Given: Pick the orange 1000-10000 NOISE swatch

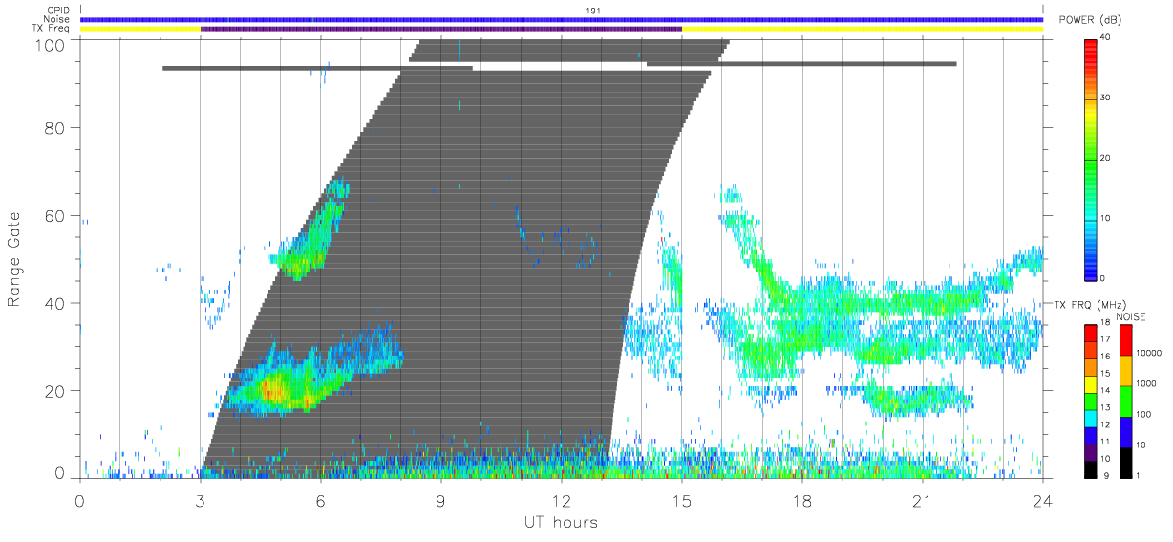Looking at the screenshot, I should 1126,371.
